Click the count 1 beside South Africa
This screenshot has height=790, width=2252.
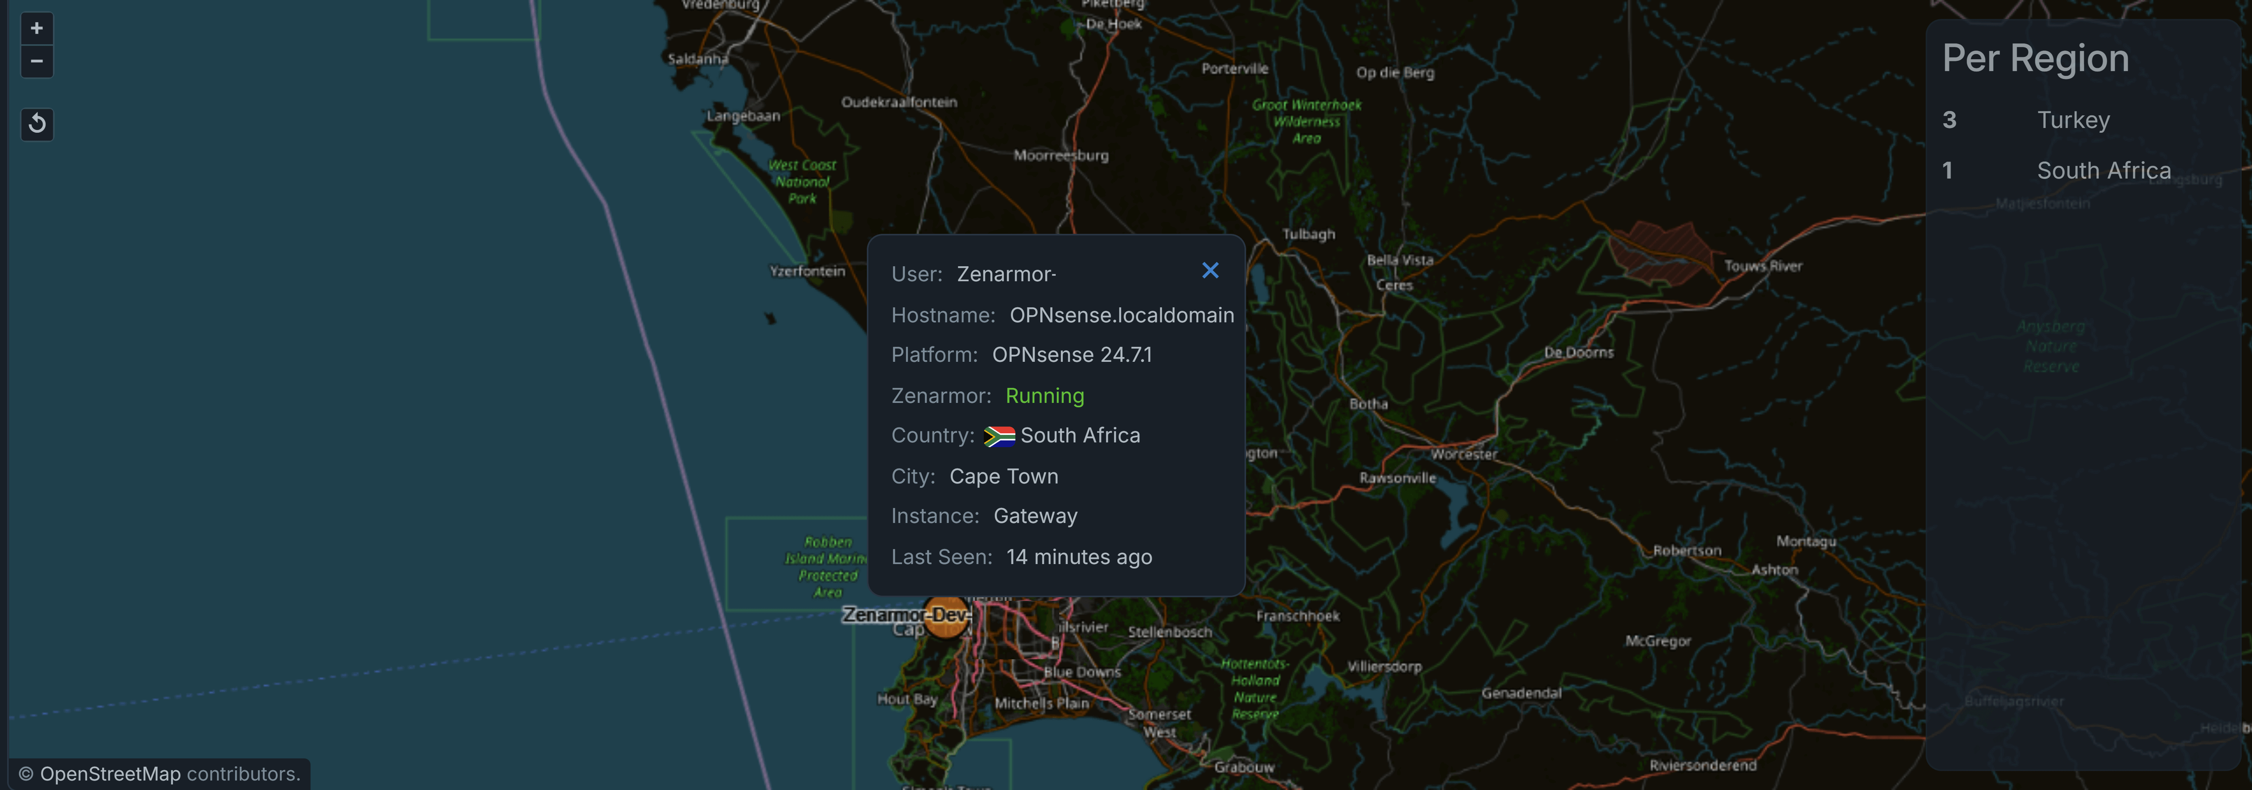1947,170
